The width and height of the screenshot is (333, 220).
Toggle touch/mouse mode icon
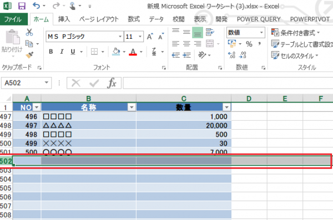coord(72,6)
